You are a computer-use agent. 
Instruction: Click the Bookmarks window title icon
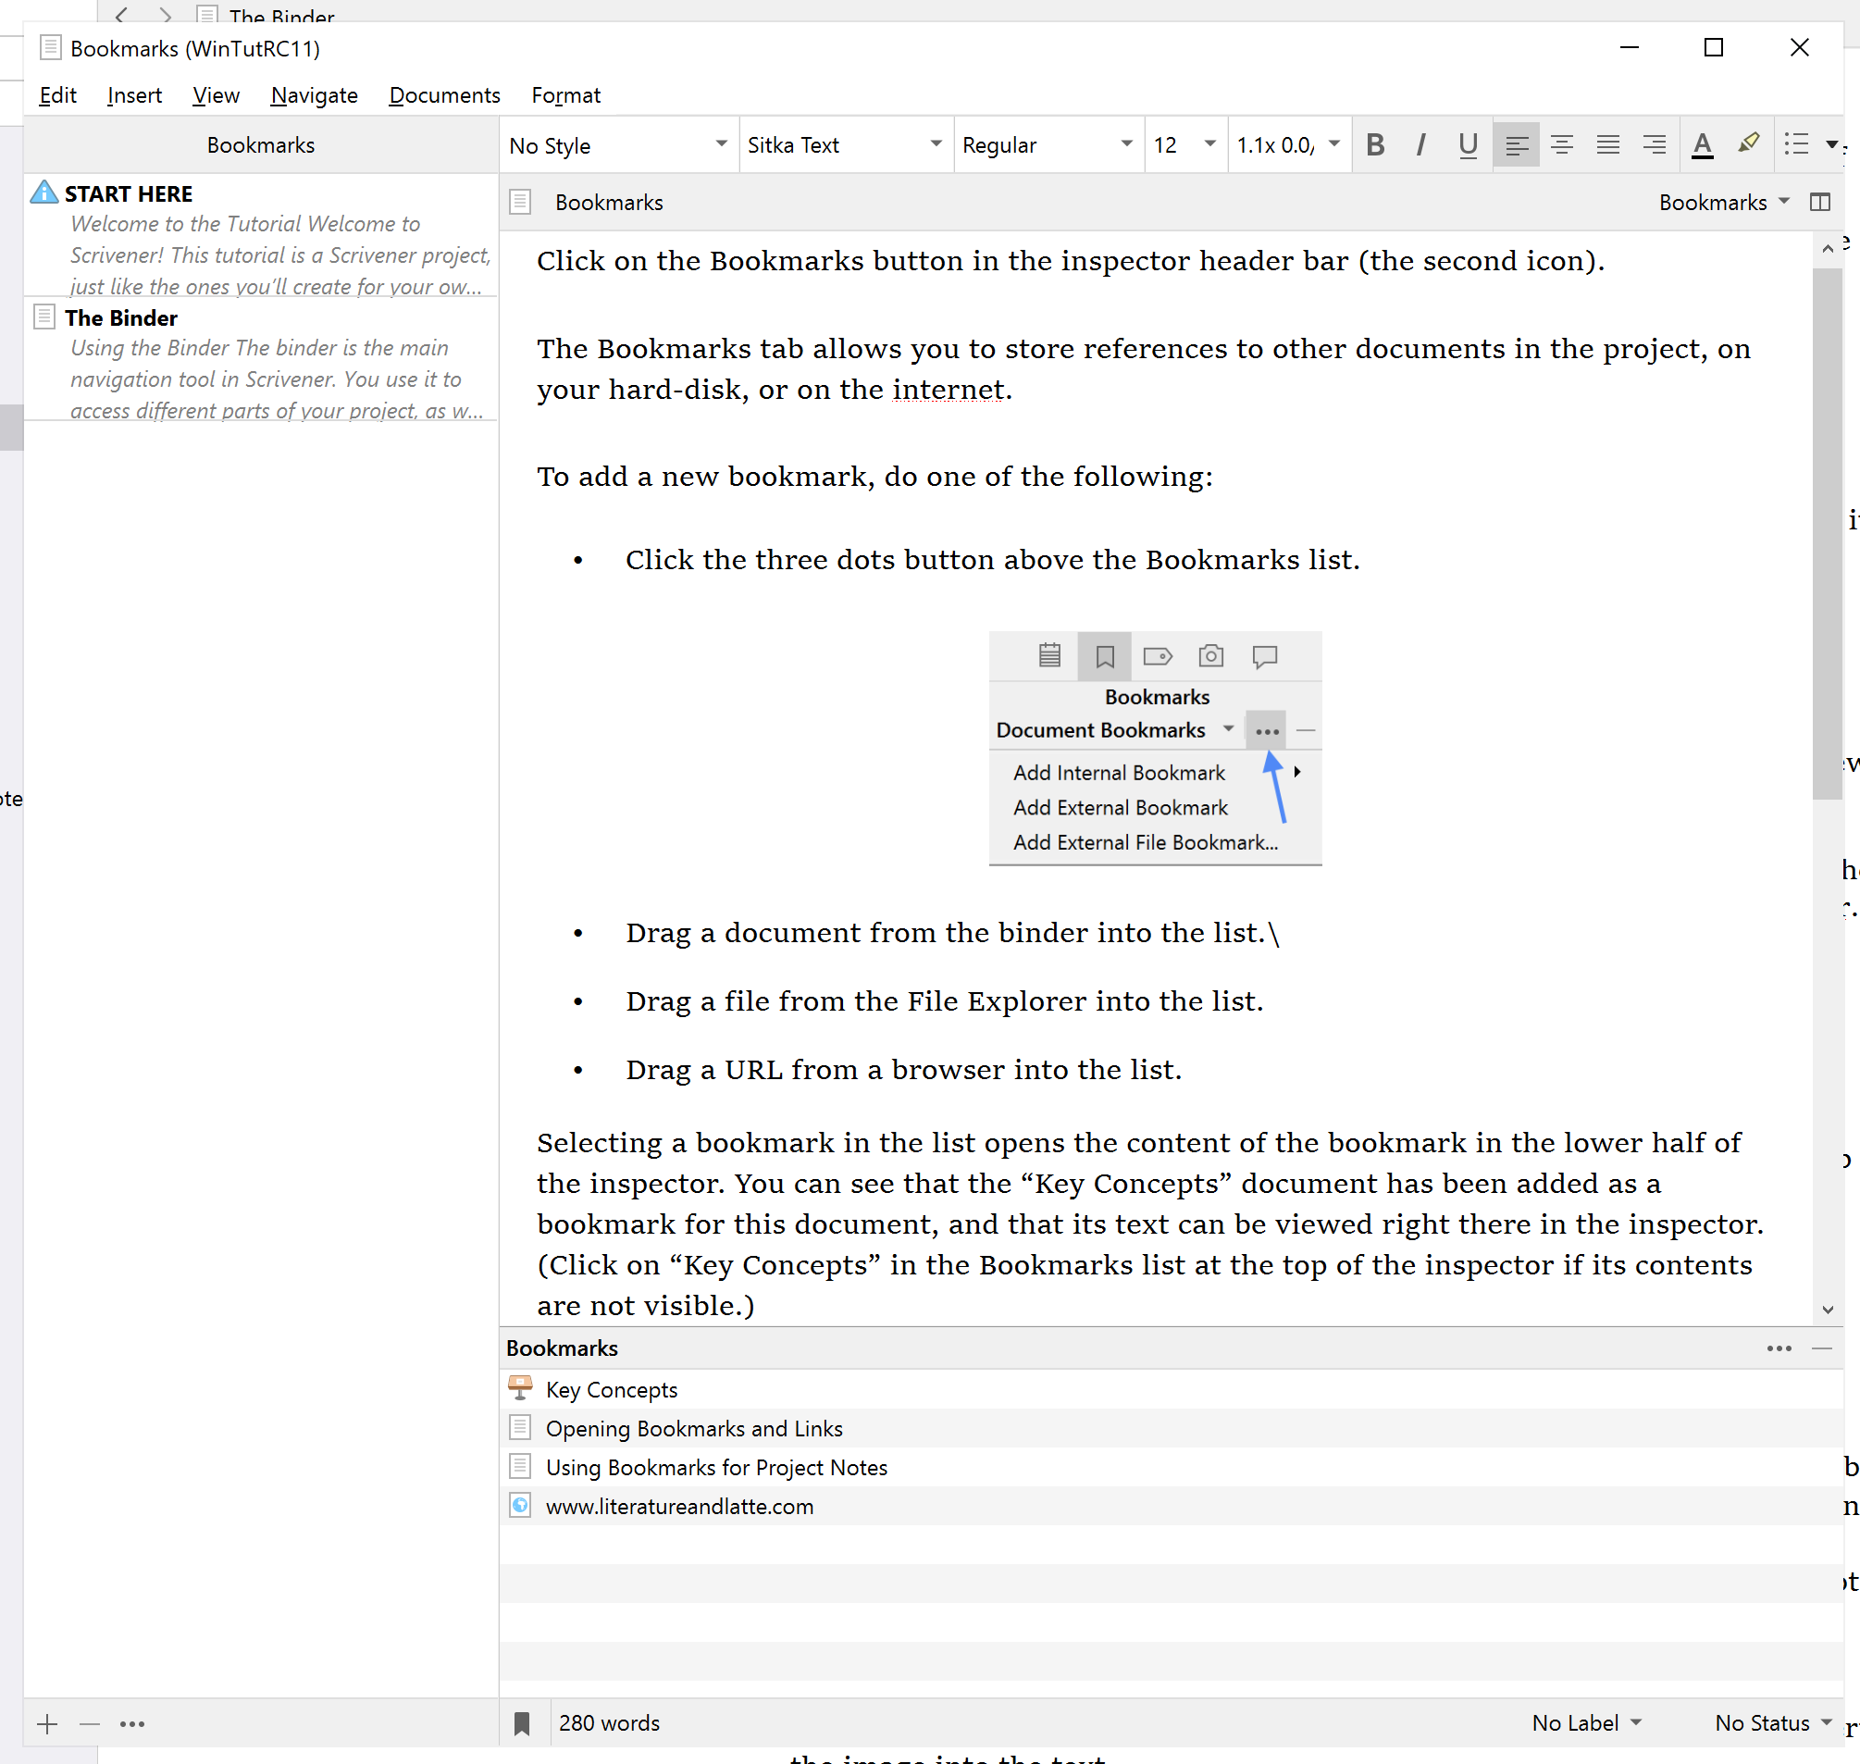[51, 48]
